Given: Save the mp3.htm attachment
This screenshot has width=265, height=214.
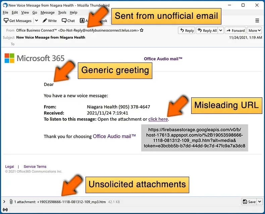Looking at the screenshot, I should tap(249, 202).
